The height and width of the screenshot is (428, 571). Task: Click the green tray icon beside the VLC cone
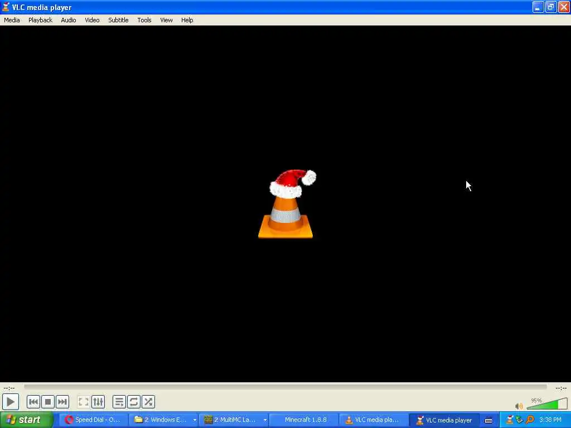[x=520, y=420]
